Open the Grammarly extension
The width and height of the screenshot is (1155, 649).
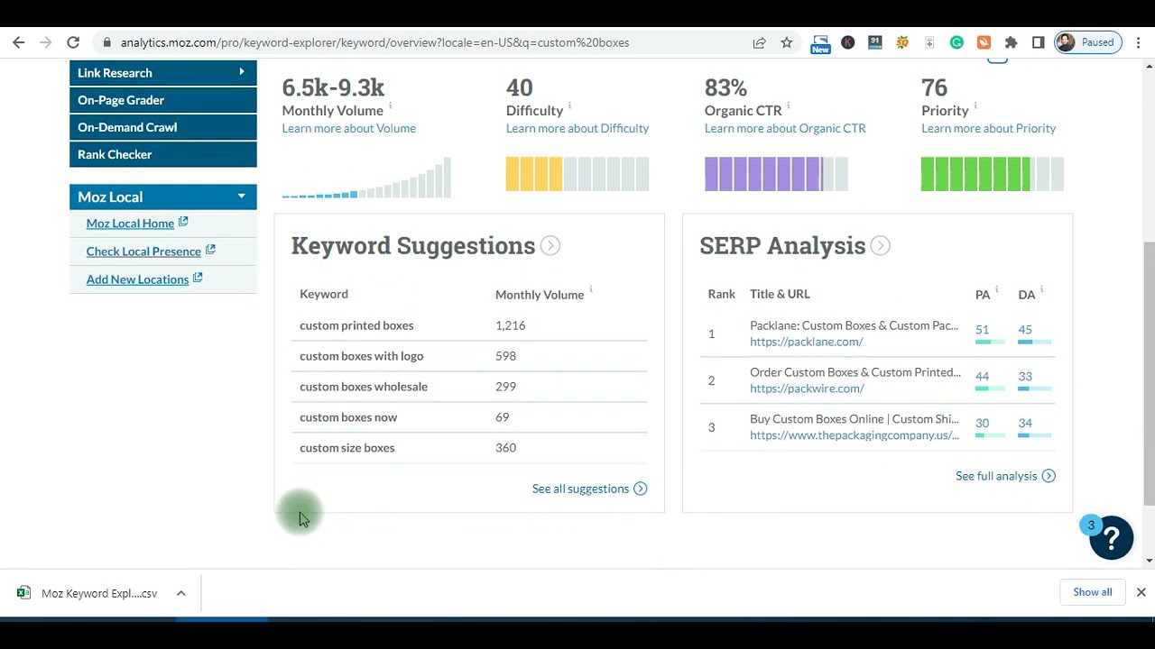click(957, 42)
